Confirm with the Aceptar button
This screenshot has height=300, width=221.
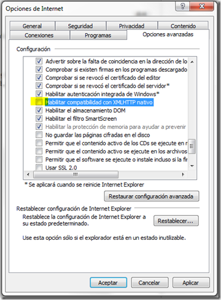click(x=108, y=283)
